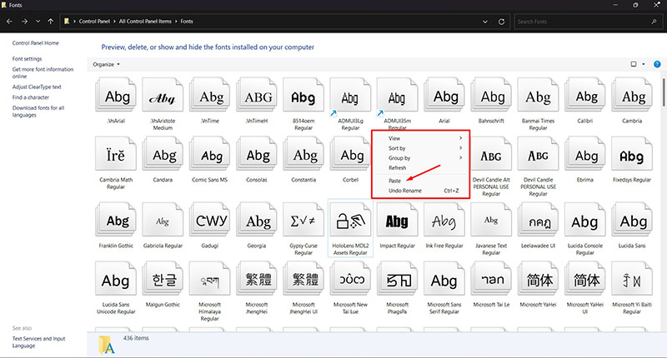Select the .VnAristote Medium font icon
Screen dimensions: 667x358
[x=163, y=95]
